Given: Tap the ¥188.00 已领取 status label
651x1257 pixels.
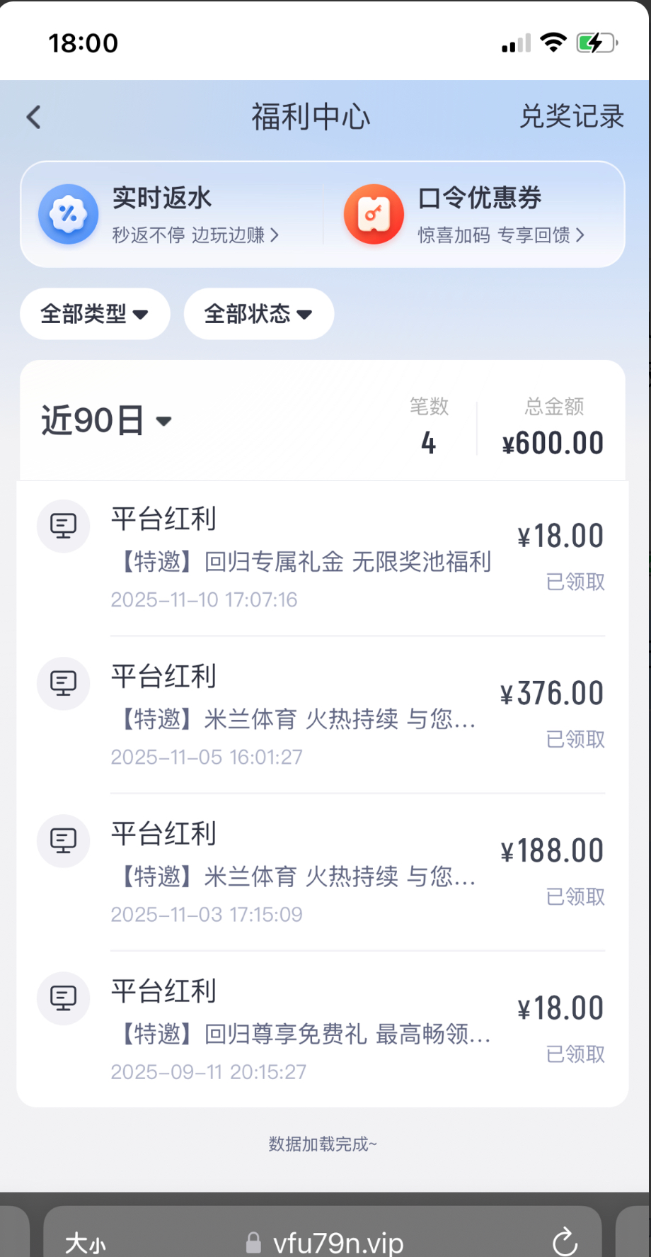Looking at the screenshot, I should (575, 897).
